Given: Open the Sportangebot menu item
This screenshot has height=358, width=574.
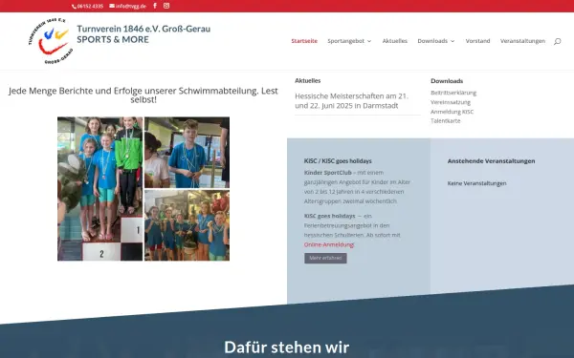Looking at the screenshot, I should [x=346, y=41].
